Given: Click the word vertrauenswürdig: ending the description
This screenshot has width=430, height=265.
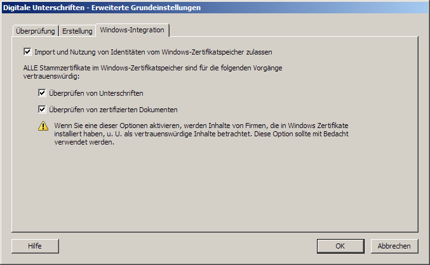Looking at the screenshot, I should tap(51, 76).
